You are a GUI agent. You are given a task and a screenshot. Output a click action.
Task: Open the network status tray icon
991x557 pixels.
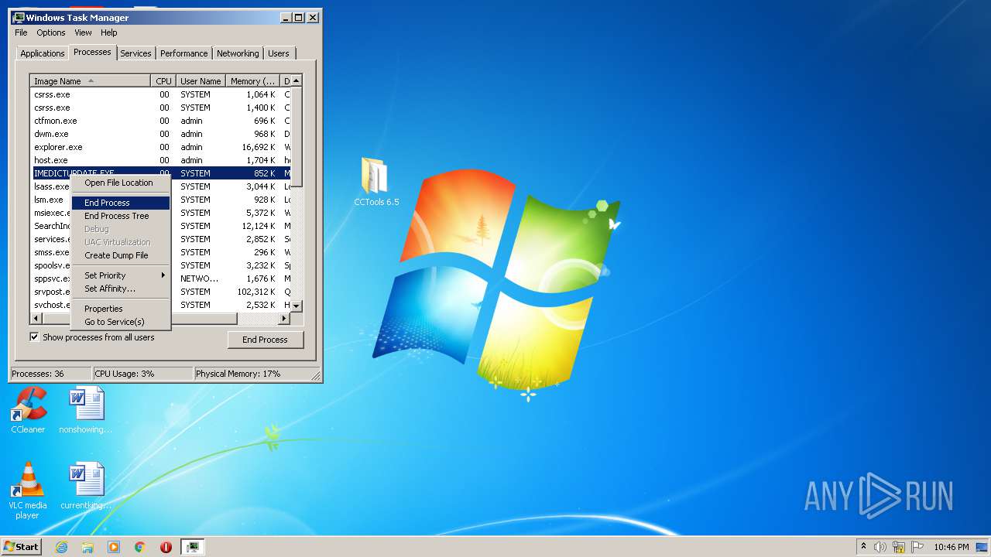(899, 547)
